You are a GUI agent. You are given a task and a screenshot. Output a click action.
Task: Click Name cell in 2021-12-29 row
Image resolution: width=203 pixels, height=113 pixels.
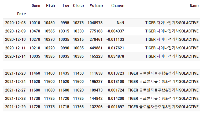(163, 107)
